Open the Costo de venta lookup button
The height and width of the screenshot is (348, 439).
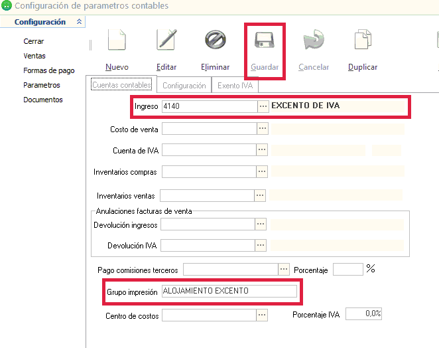[x=263, y=128]
